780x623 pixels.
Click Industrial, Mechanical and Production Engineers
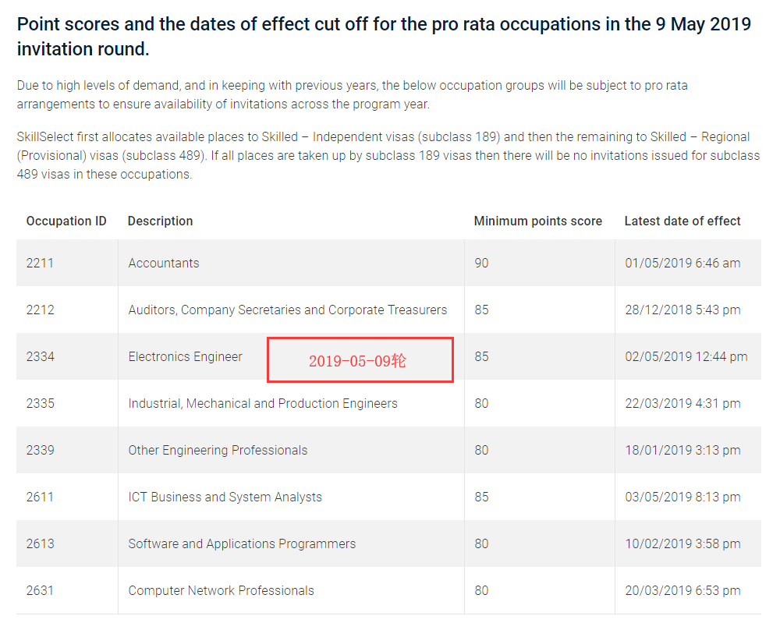click(263, 404)
